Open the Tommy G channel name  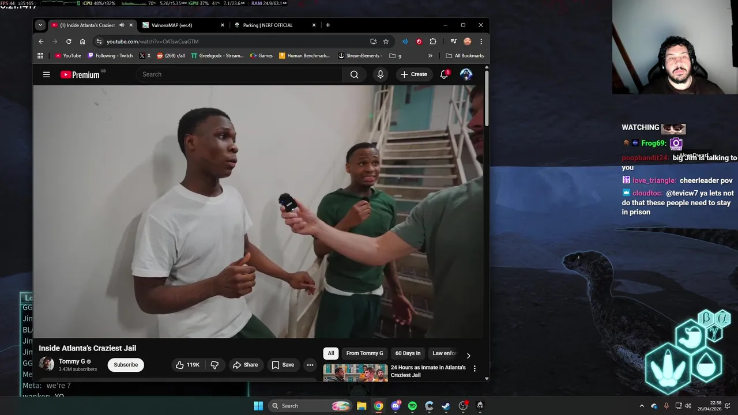tap(71, 361)
